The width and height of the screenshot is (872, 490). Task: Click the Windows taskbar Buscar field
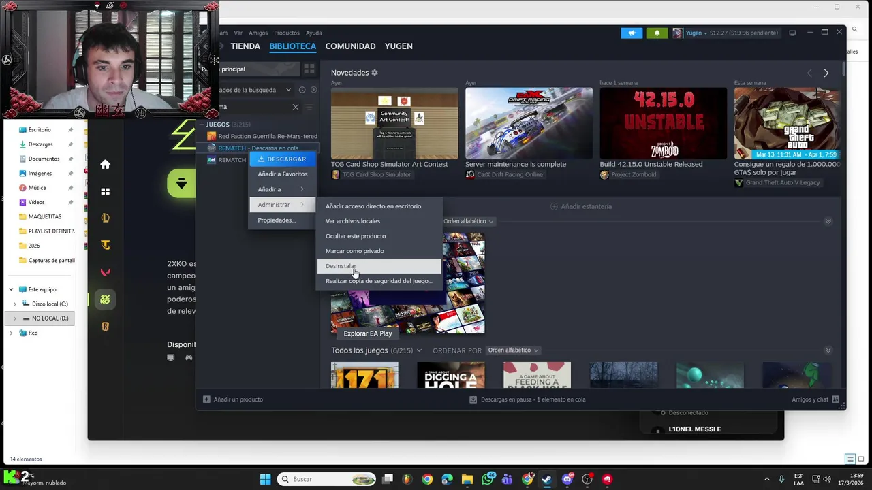[327, 479]
